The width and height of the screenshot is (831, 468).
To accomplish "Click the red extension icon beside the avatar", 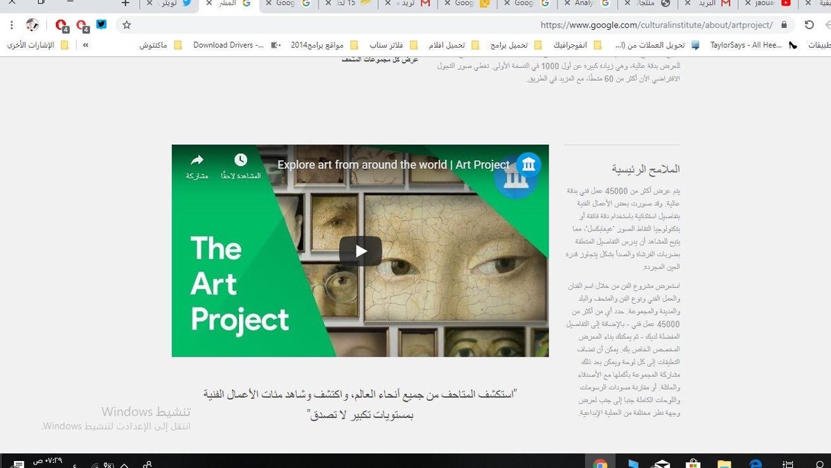I will (62, 26).
